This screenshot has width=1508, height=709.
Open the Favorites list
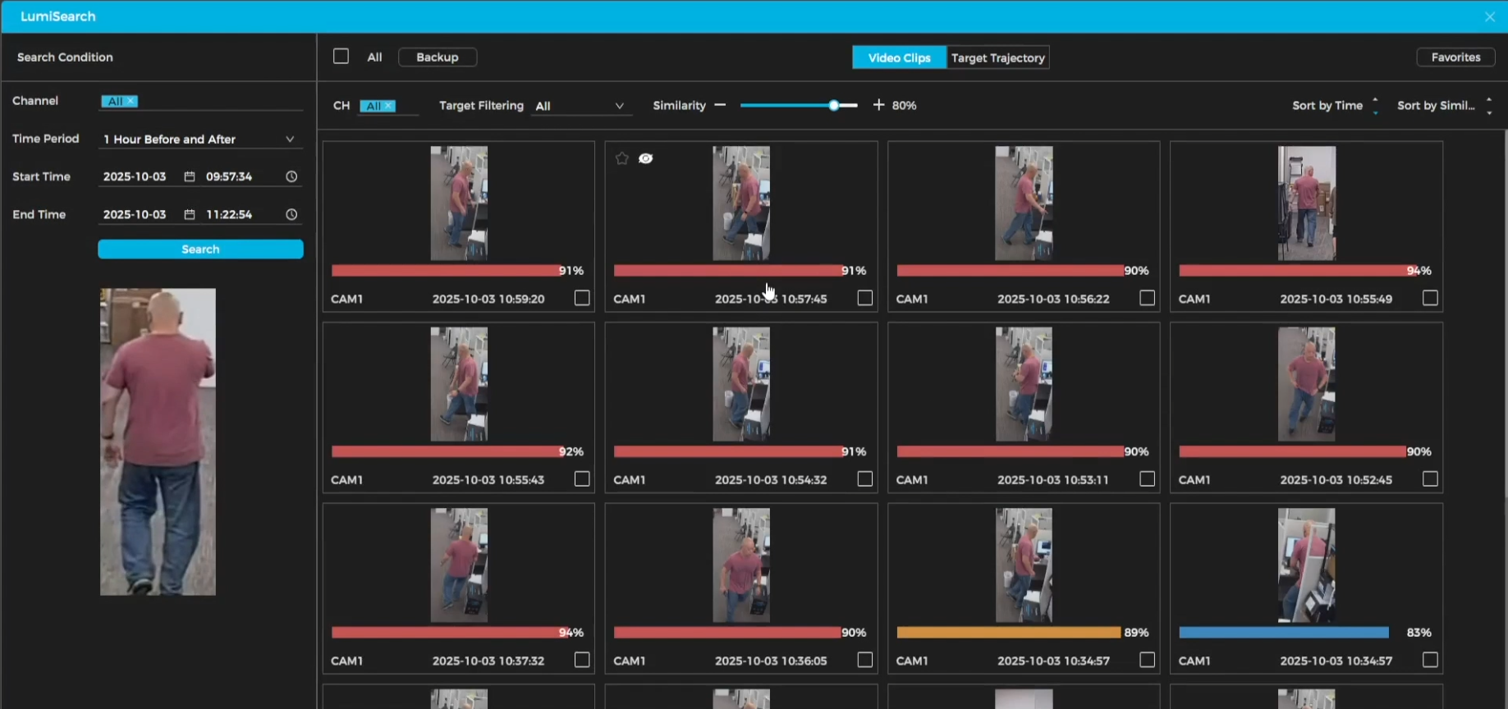[1455, 57]
